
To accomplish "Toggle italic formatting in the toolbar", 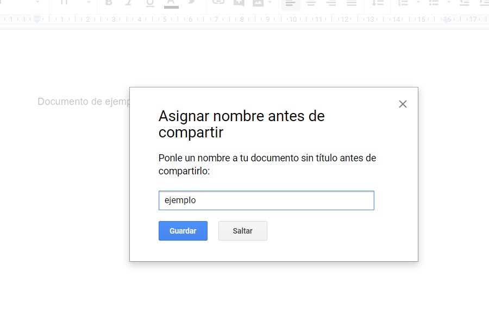I will point(129,3).
